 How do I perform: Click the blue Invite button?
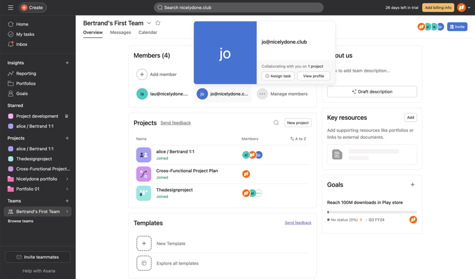pos(457,27)
